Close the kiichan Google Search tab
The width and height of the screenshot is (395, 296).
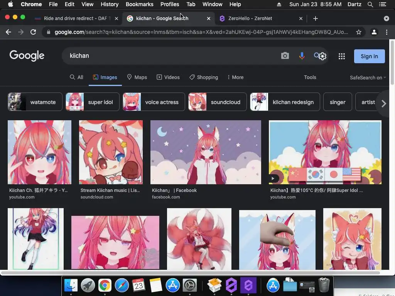tap(209, 18)
